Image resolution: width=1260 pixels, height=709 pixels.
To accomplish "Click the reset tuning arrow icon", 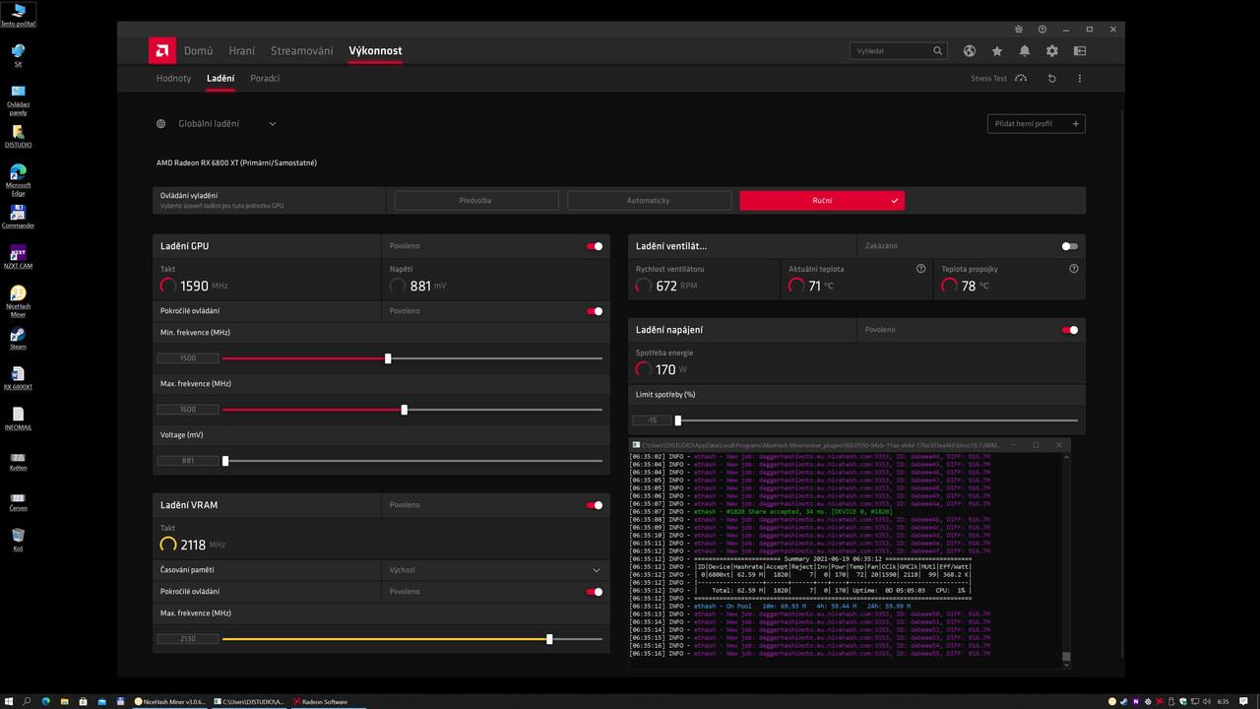I will point(1052,78).
